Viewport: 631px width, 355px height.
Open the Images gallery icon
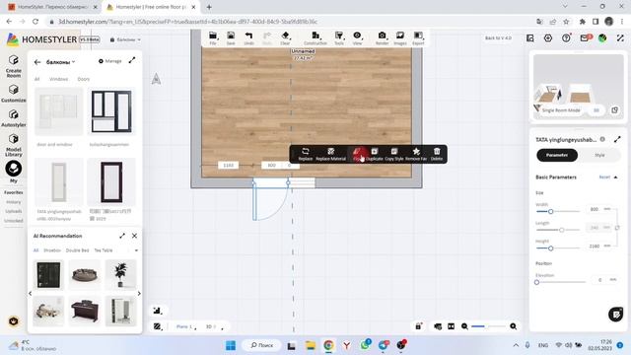(400, 38)
